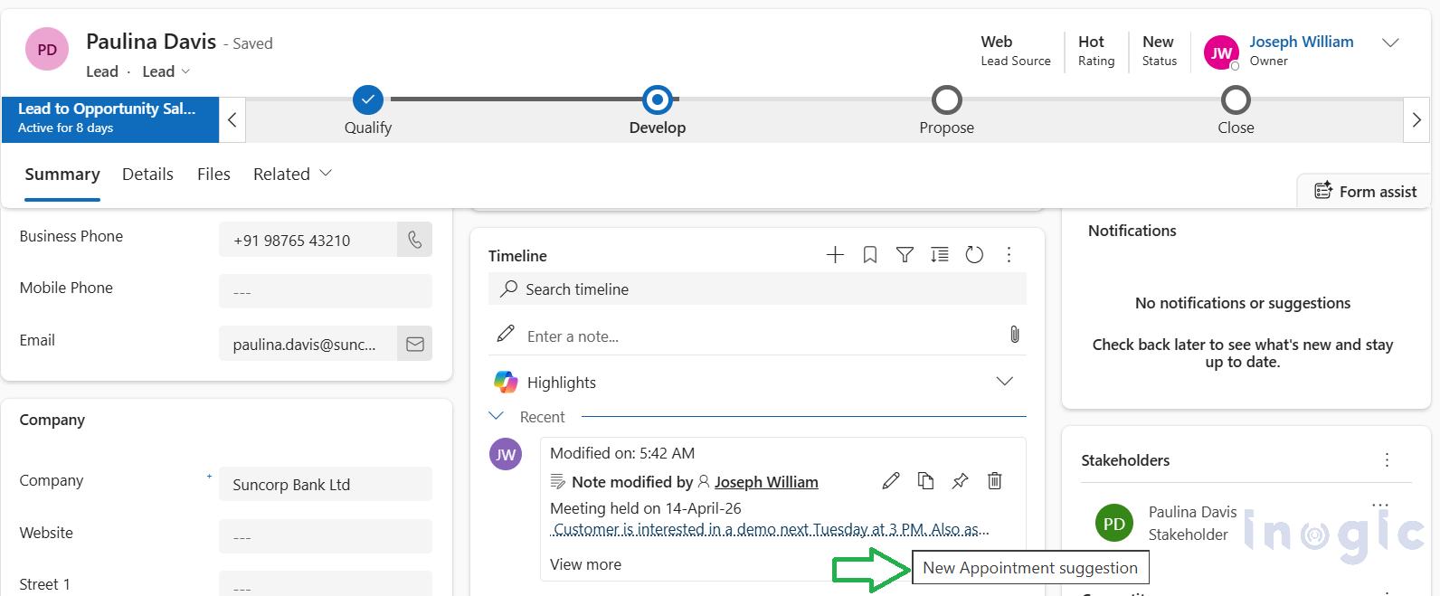Open the Related tab dropdown
This screenshot has height=596, width=1440.
coord(292,174)
